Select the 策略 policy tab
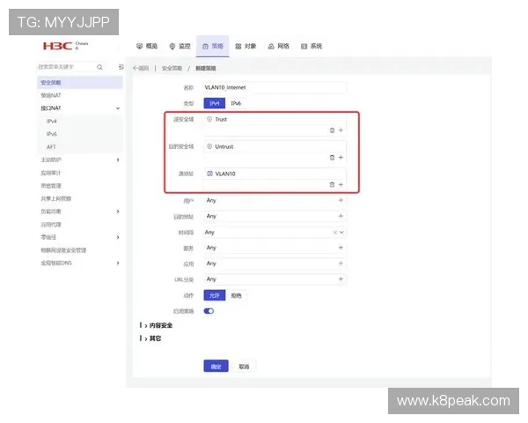This screenshot has height=423, width=528. click(x=212, y=46)
